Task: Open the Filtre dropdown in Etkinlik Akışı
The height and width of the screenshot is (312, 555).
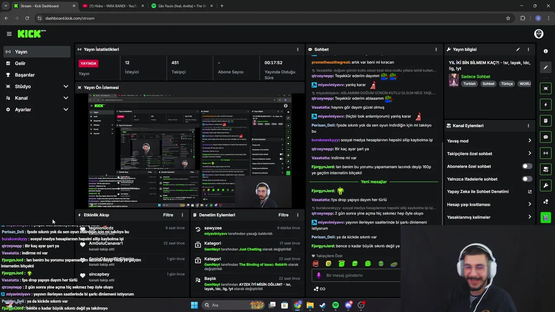Action: (168, 215)
